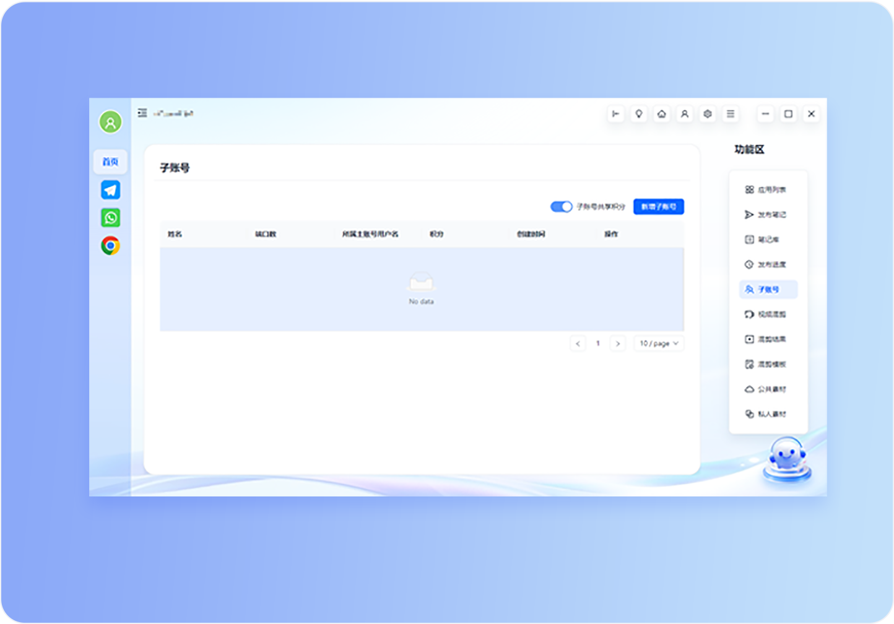
Task: Open the 混剪模板 library
Action: point(768,364)
